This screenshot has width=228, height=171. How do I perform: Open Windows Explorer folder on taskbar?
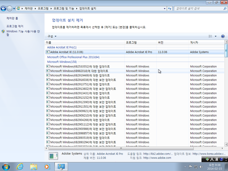(33, 167)
